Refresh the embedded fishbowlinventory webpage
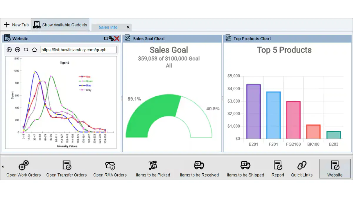 tap(26, 50)
